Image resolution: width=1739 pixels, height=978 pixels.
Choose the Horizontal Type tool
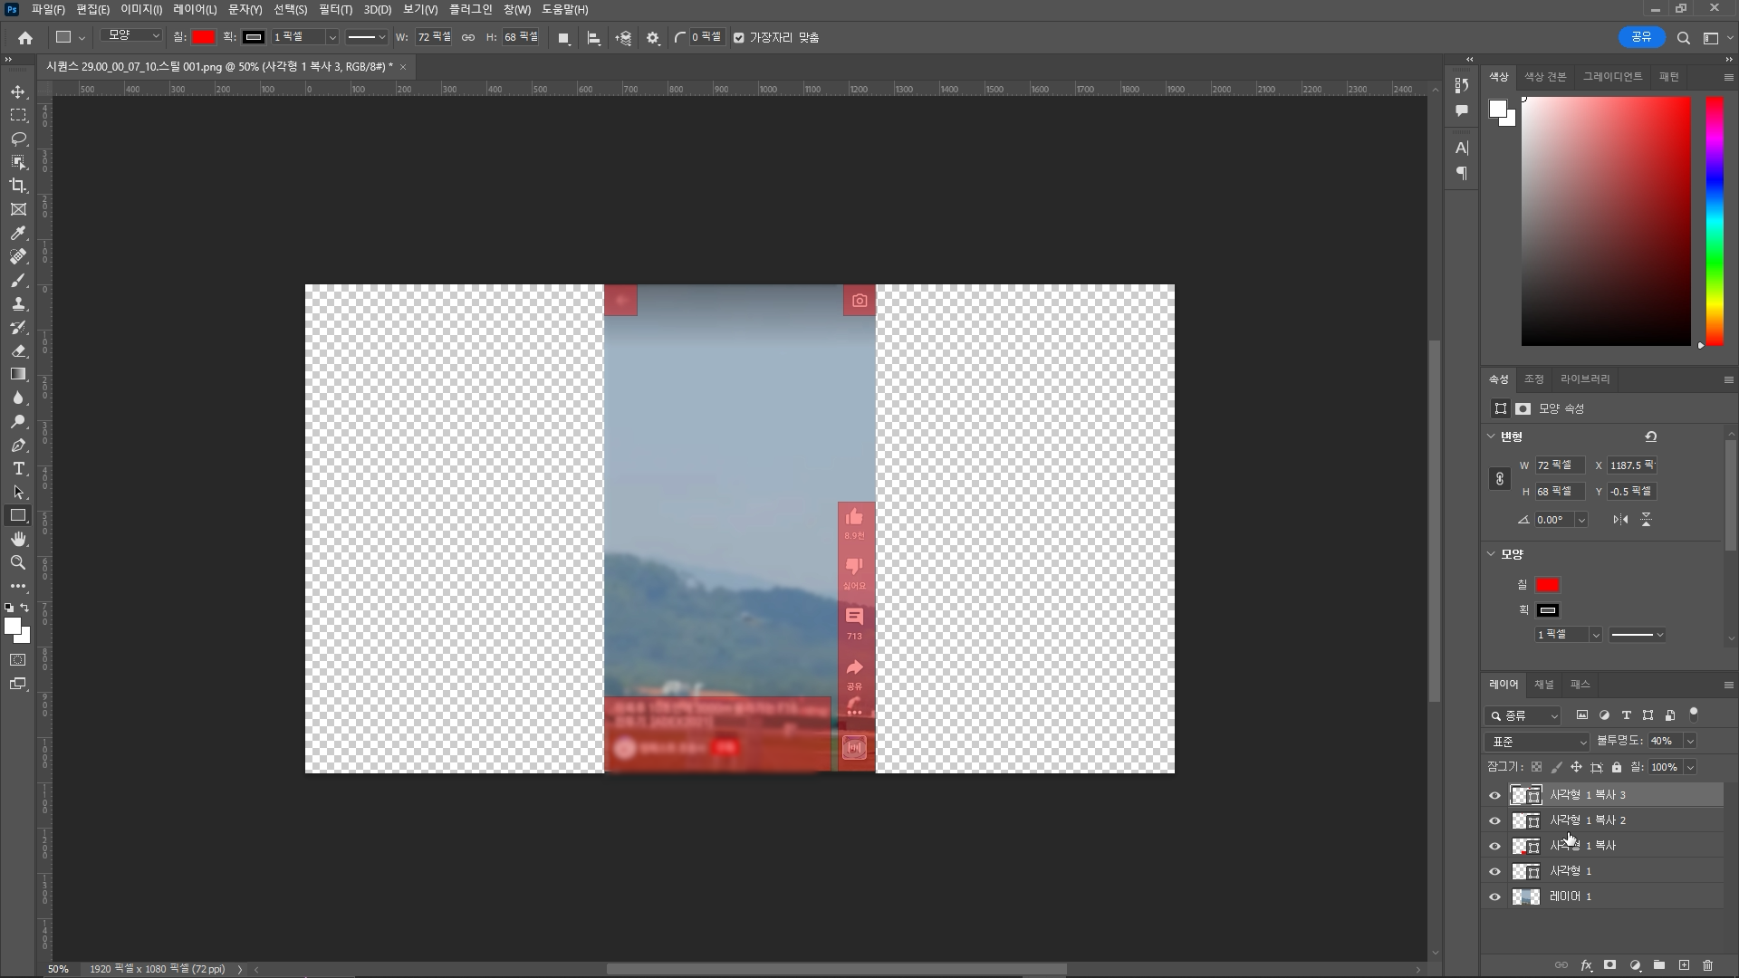[x=18, y=468]
